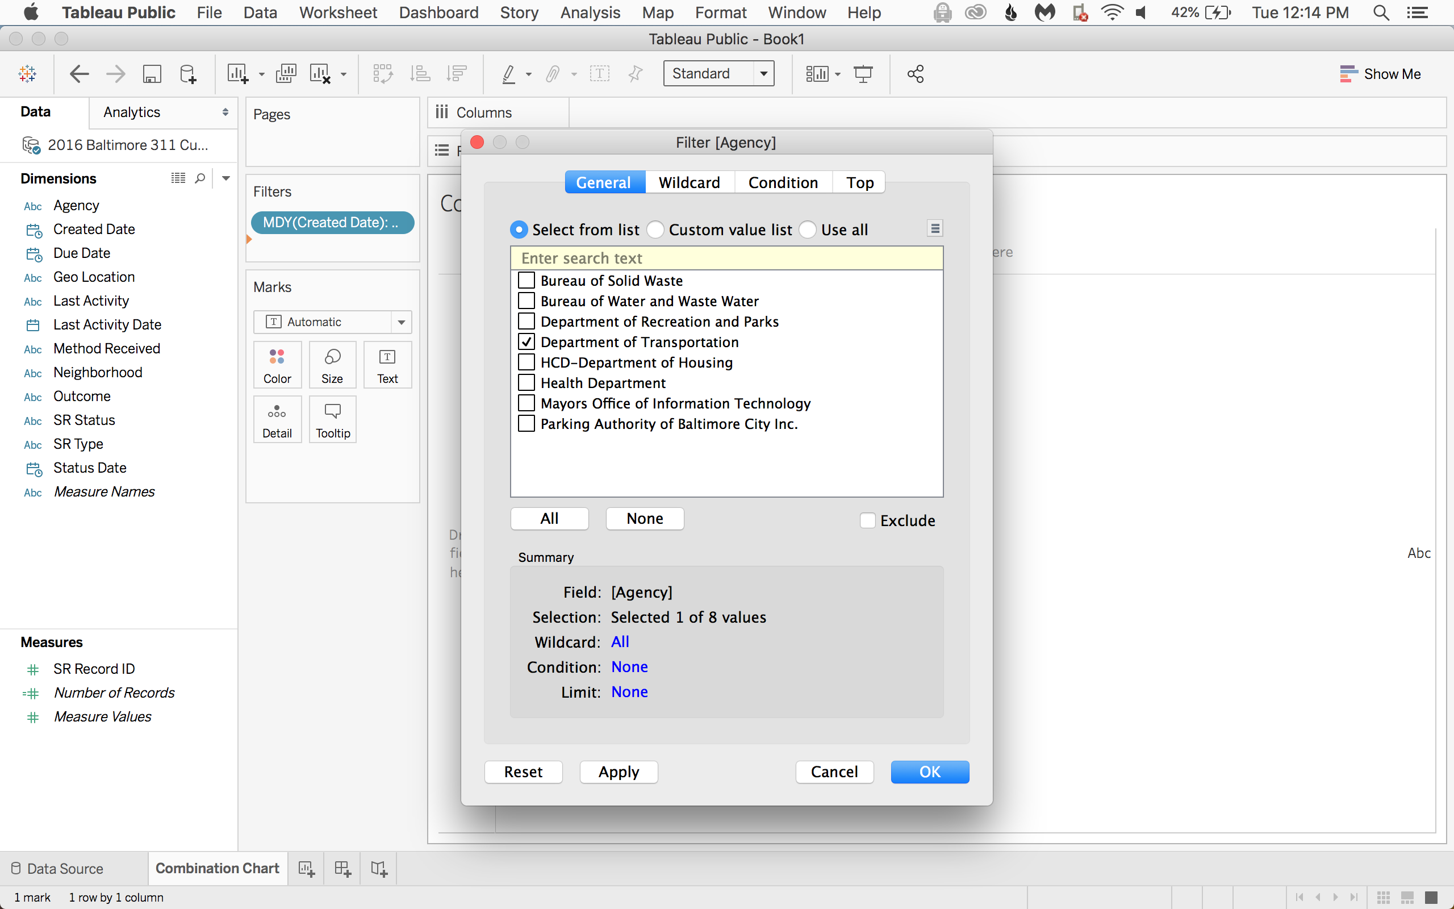
Task: Click the Tableau start page logo icon
Action: click(x=27, y=74)
